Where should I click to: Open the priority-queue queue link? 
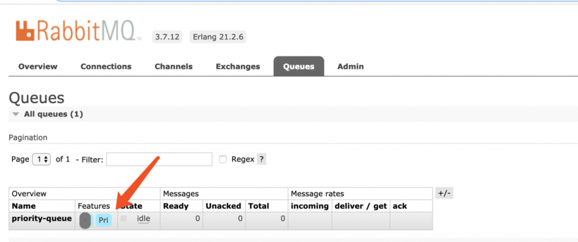pos(42,218)
